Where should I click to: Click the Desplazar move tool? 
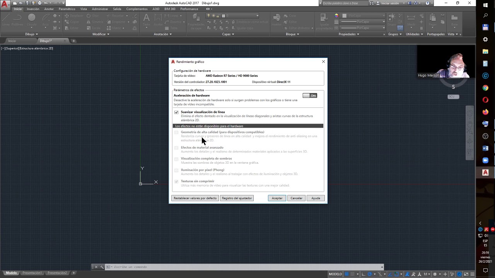(x=73, y=16)
